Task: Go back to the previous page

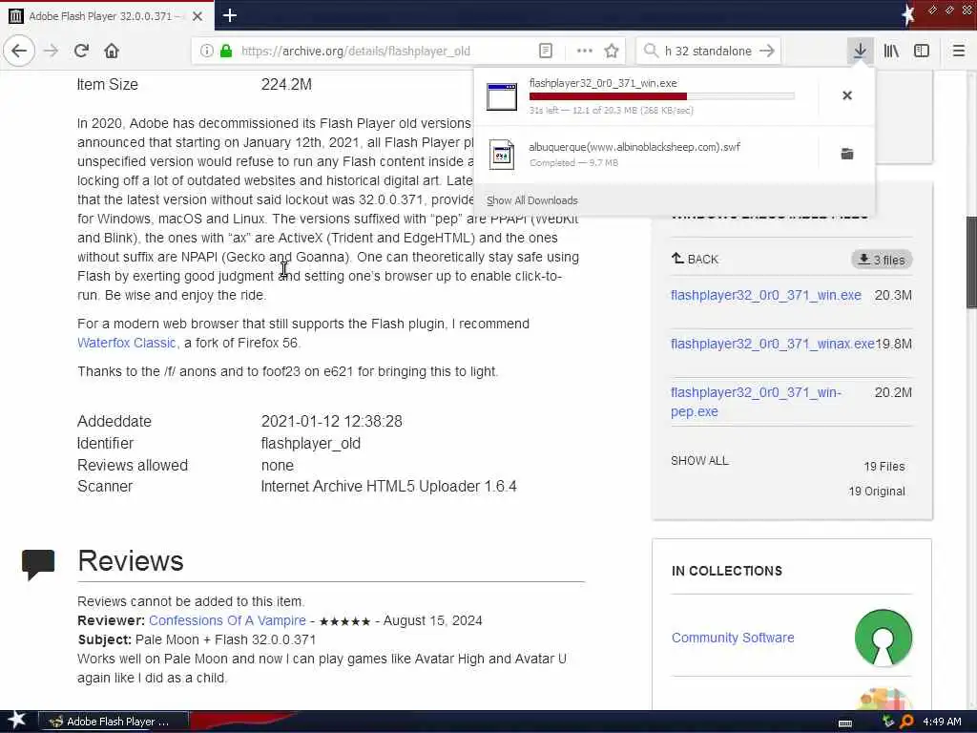Action: click(19, 52)
